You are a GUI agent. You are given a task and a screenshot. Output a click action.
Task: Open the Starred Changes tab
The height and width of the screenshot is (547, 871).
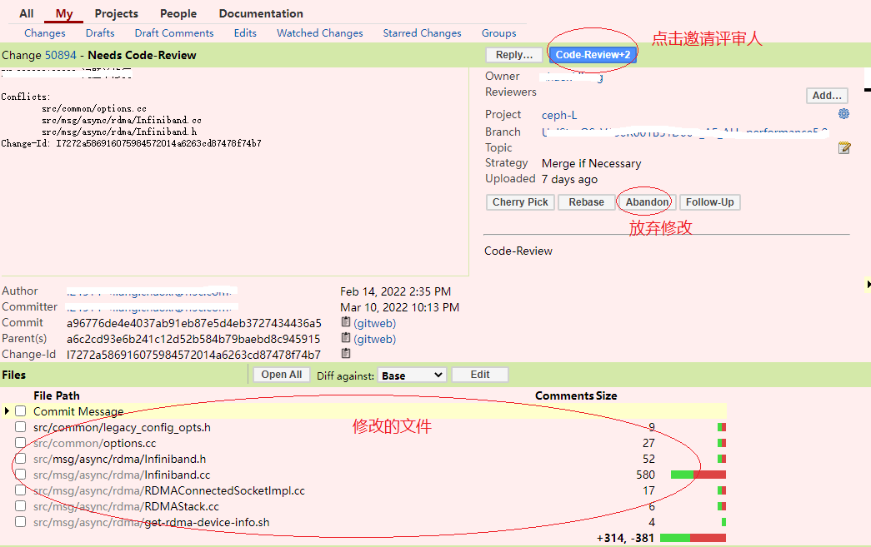click(422, 32)
